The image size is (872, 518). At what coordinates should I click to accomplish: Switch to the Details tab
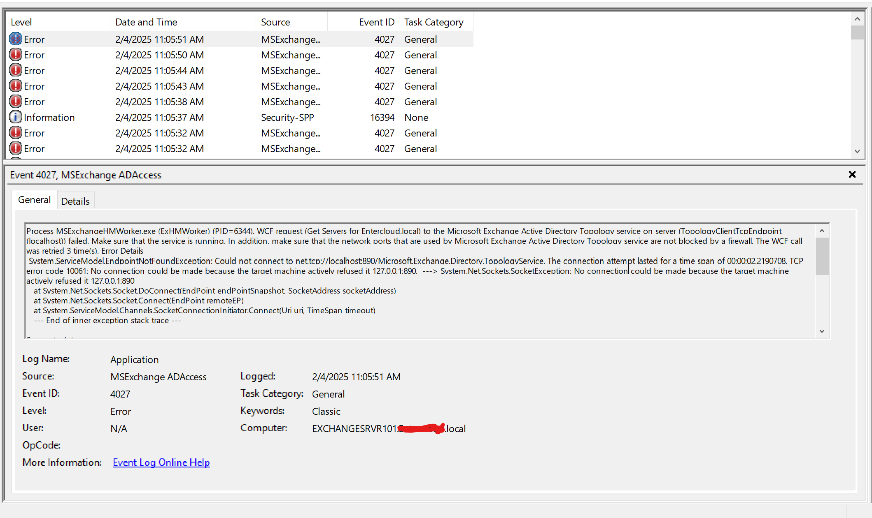tap(75, 201)
